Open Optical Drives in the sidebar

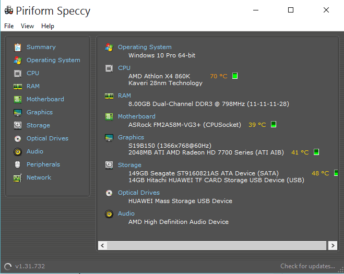tap(48, 138)
